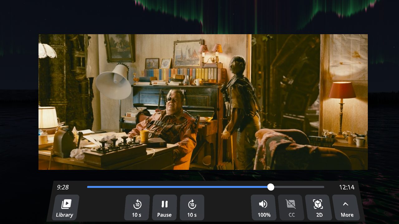Rewind the video 10 seconds
The width and height of the screenshot is (399, 224).
(137, 208)
